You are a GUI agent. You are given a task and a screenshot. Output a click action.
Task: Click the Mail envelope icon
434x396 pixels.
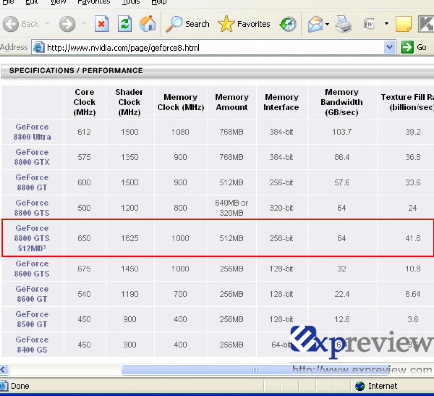315,24
